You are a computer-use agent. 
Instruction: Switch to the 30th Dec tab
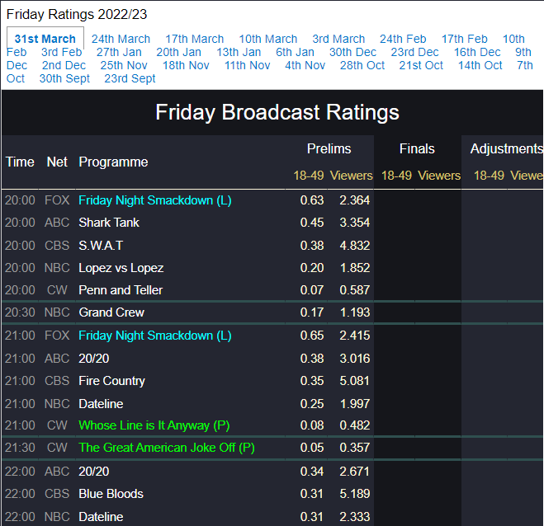pyautogui.click(x=352, y=52)
